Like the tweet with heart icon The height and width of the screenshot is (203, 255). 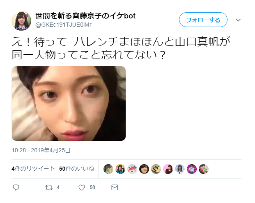click(x=82, y=187)
